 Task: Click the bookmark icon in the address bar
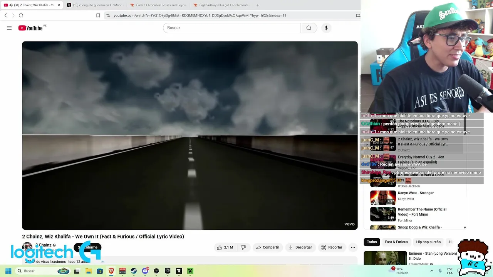click(98, 15)
